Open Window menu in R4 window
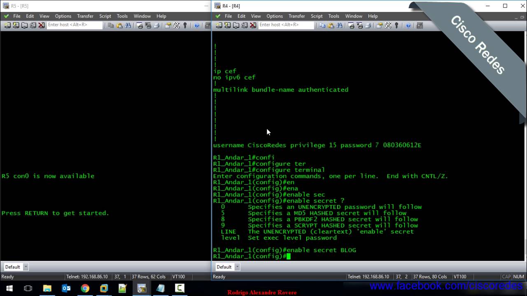The height and width of the screenshot is (296, 527). pyautogui.click(x=354, y=16)
